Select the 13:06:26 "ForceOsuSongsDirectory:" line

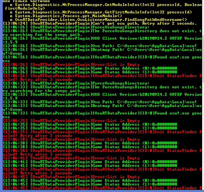76,27
